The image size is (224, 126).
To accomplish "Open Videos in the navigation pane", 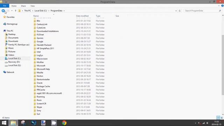I will tap(11, 55).
